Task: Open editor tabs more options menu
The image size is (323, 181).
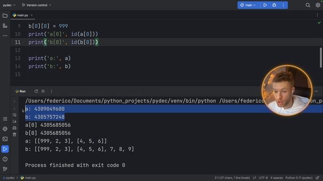Action: click(x=317, y=15)
